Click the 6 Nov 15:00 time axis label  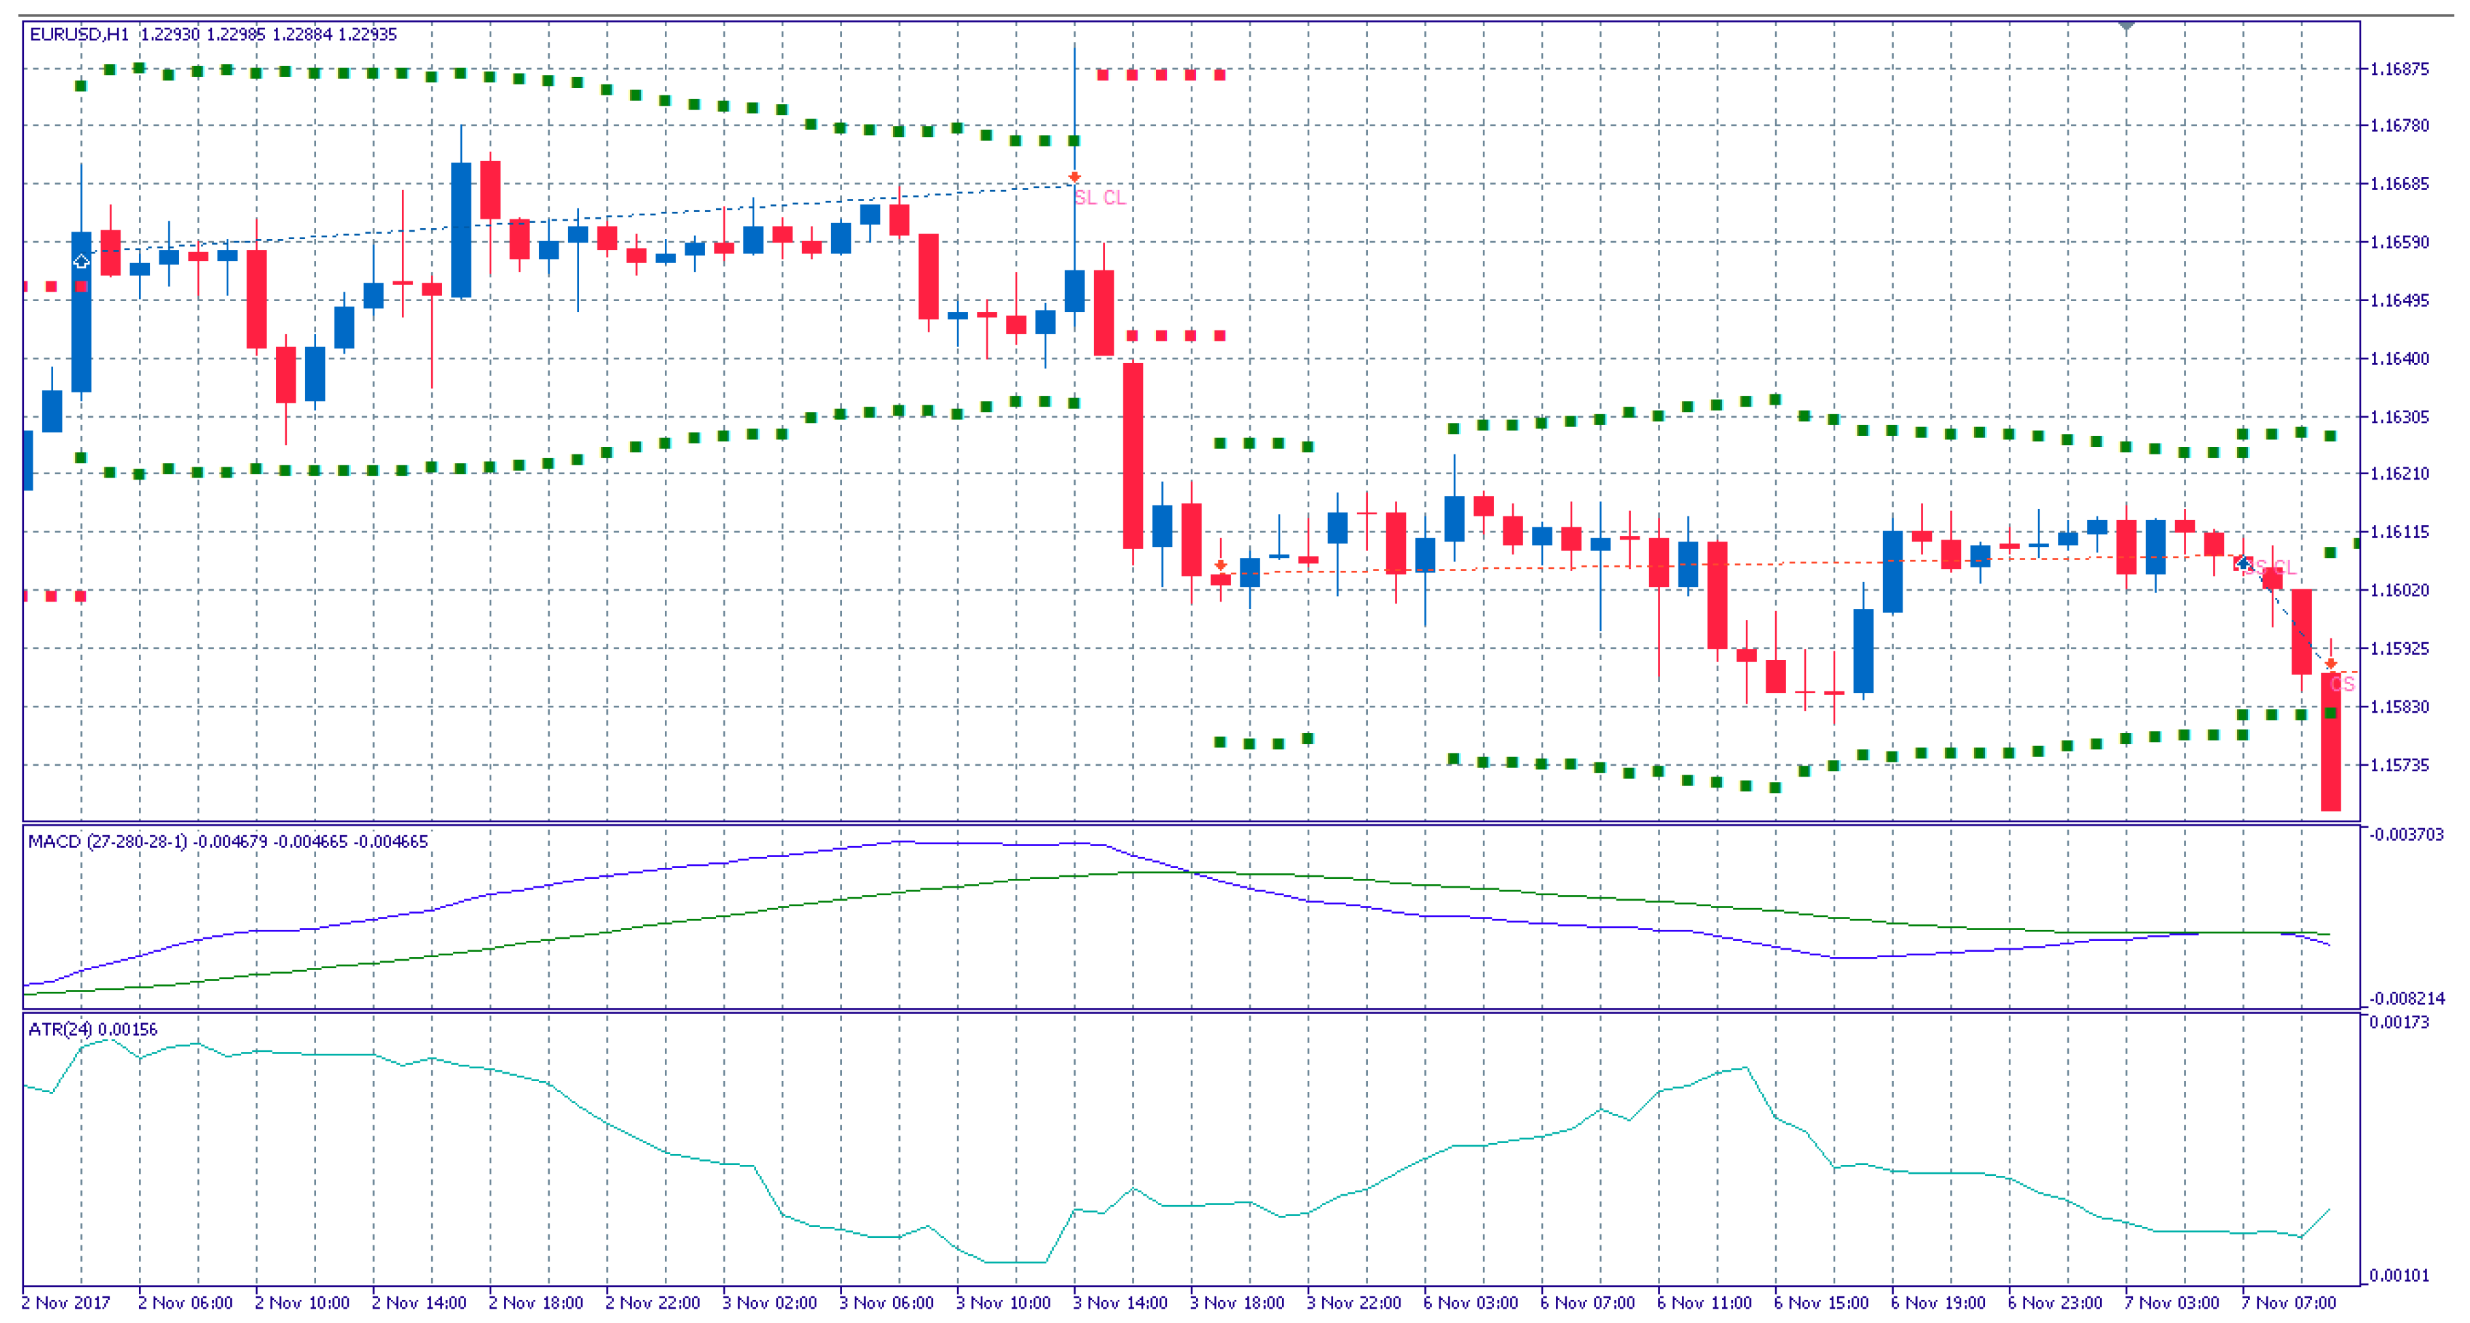pyautogui.click(x=1821, y=1303)
